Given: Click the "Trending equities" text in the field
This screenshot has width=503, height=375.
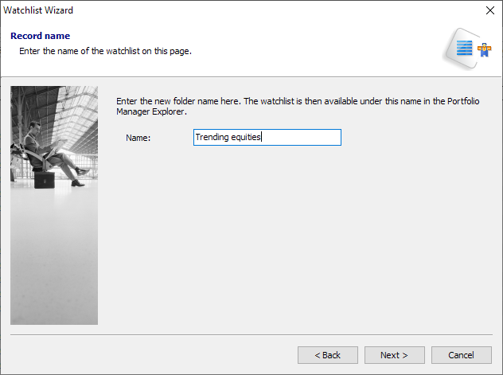Looking at the screenshot, I should click(228, 138).
